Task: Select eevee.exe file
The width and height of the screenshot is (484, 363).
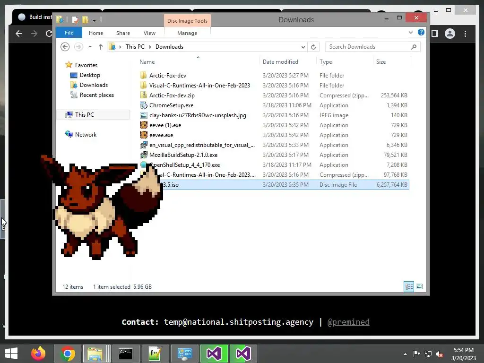Action: (274, 135)
